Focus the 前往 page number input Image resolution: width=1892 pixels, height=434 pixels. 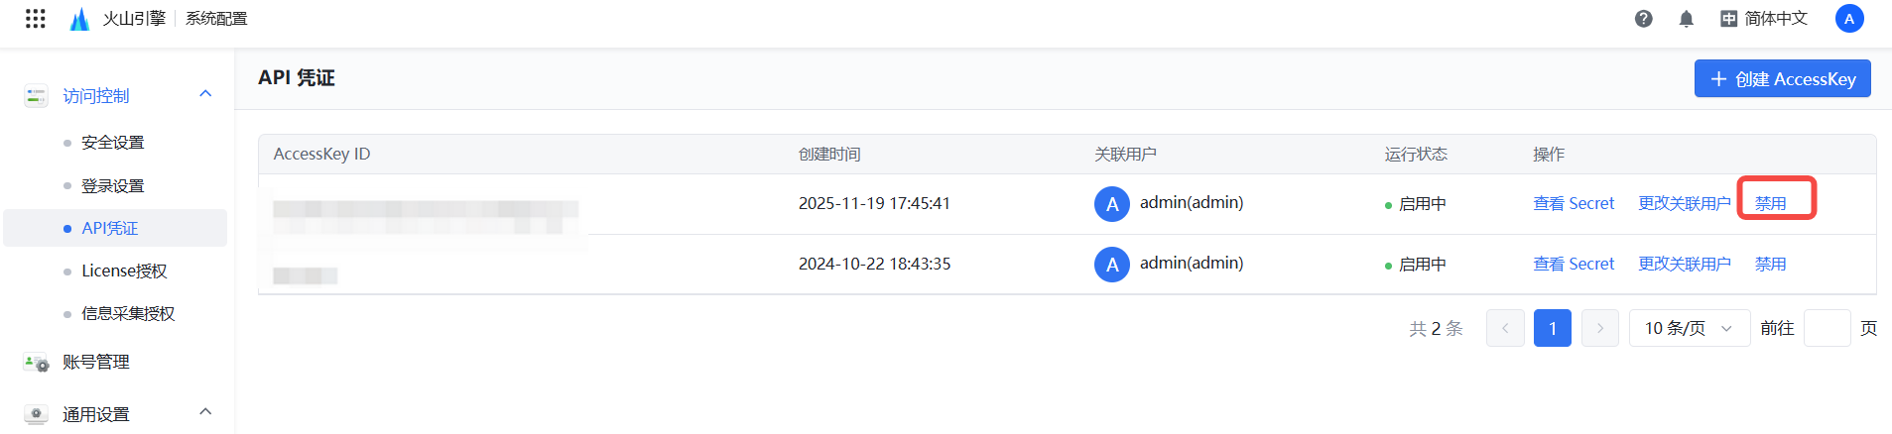(1827, 328)
